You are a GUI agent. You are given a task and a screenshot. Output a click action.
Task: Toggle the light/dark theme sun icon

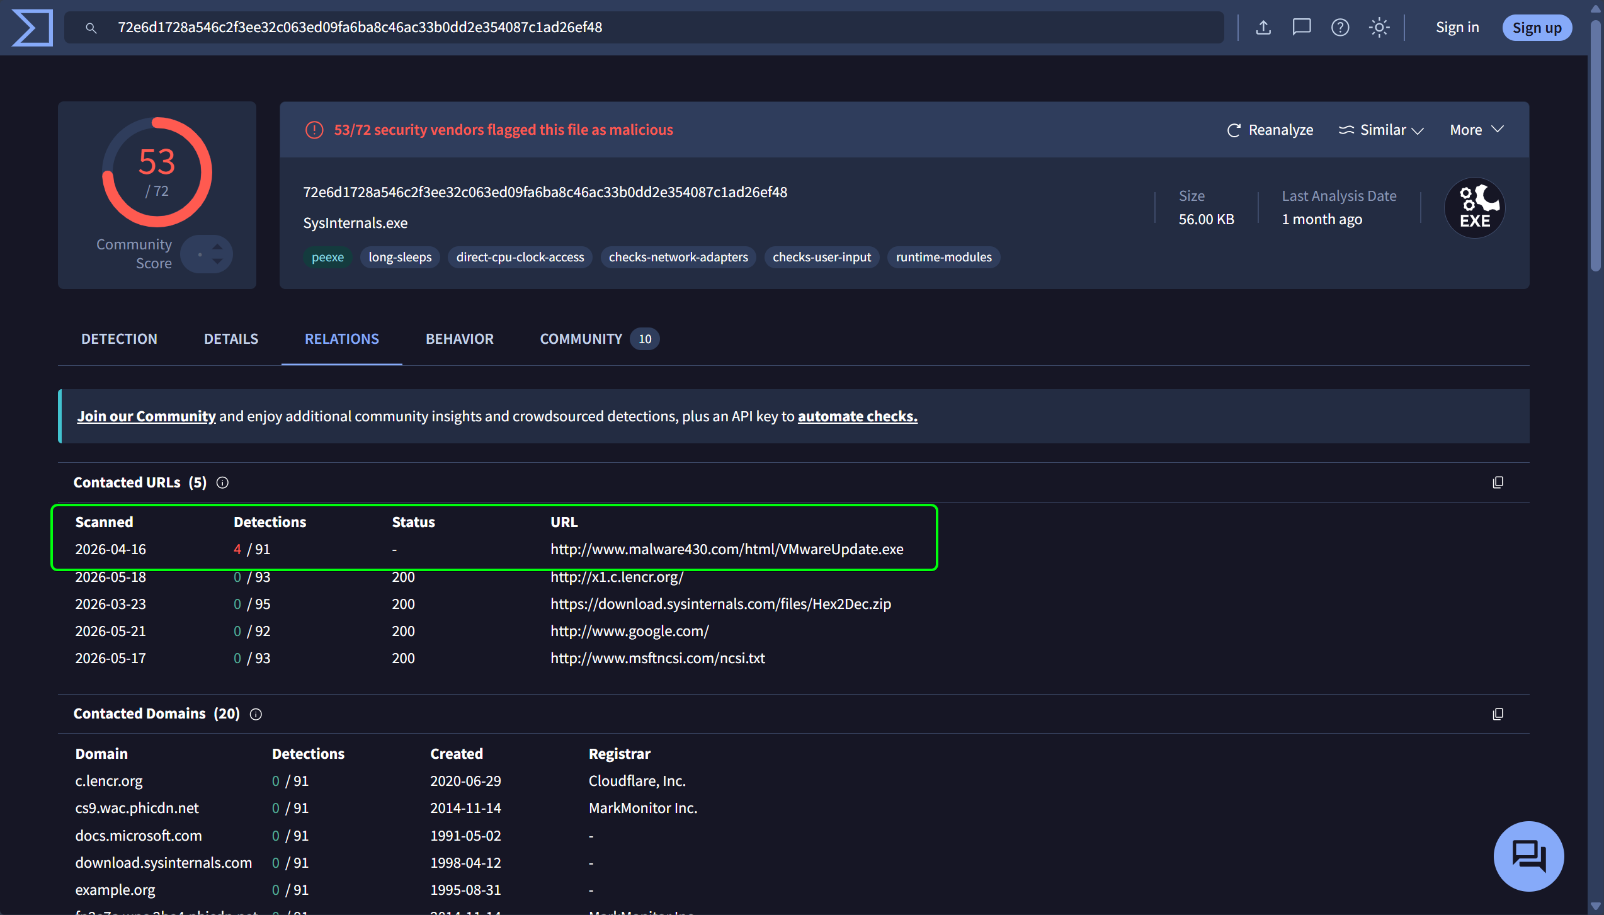1379,28
